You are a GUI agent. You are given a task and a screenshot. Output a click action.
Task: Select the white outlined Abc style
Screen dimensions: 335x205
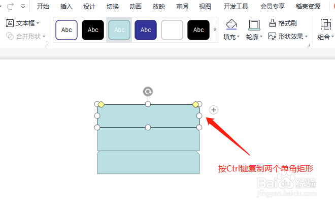tap(66, 30)
